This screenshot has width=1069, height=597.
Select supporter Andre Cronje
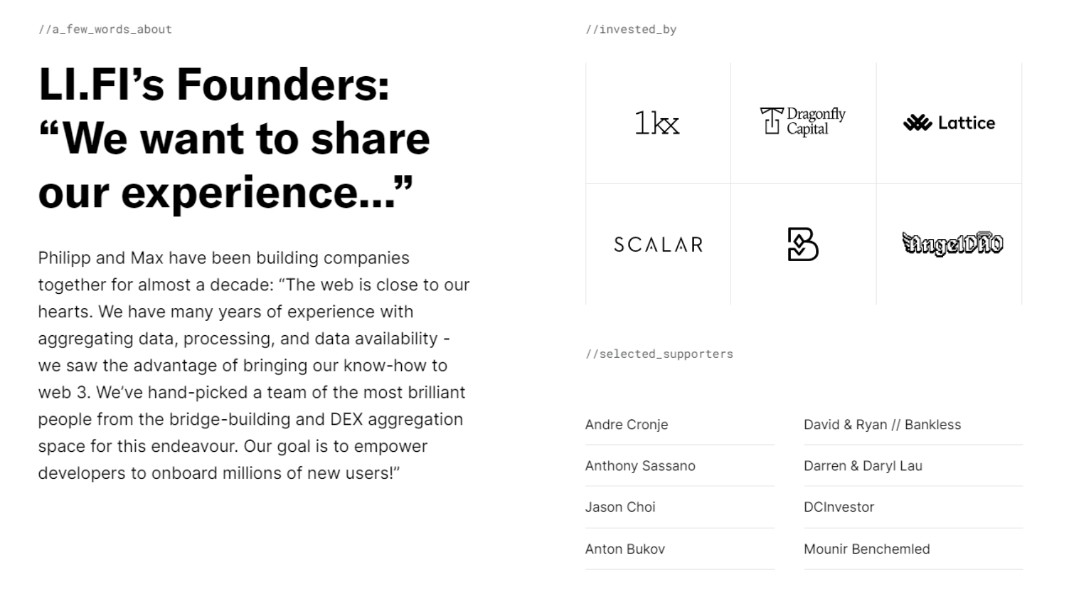click(626, 425)
